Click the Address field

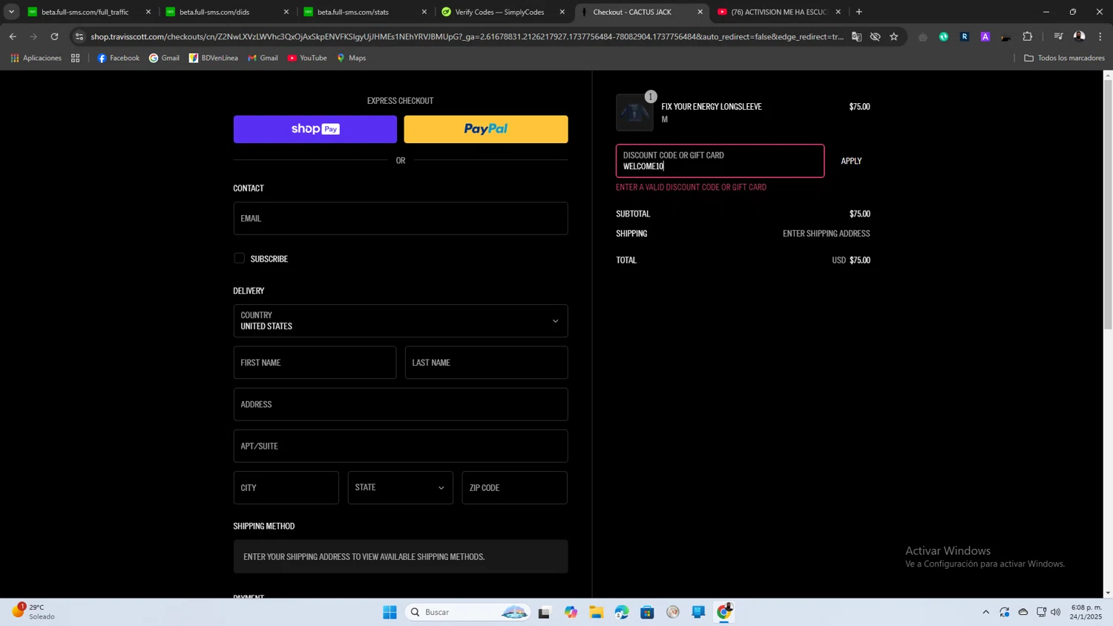401,404
